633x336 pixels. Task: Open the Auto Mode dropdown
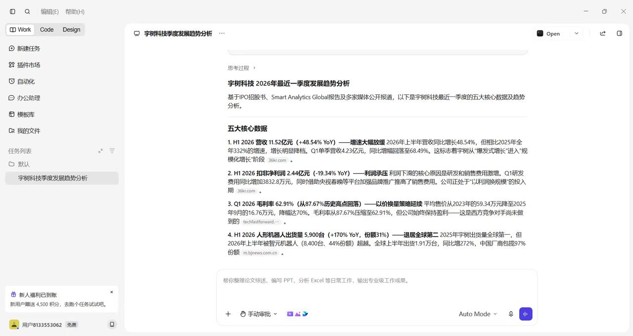point(478,314)
